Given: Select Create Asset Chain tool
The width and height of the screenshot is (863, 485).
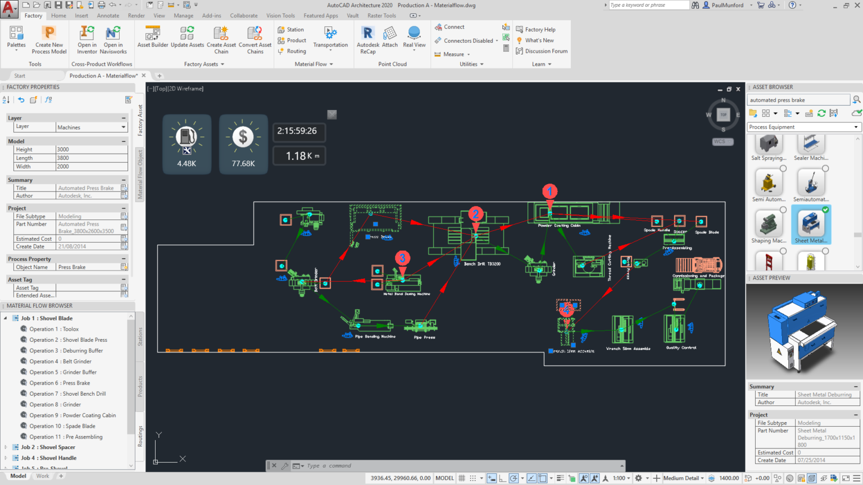Looking at the screenshot, I should 221,39.
